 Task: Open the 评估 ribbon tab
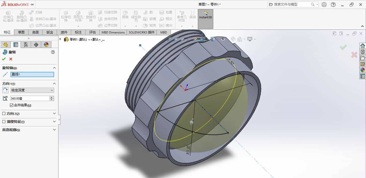pyautogui.click(x=92, y=32)
